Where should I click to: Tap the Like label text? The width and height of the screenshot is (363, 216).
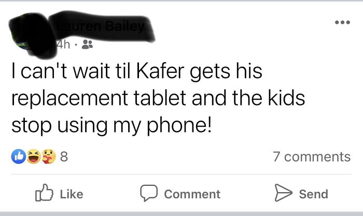pos(72,194)
